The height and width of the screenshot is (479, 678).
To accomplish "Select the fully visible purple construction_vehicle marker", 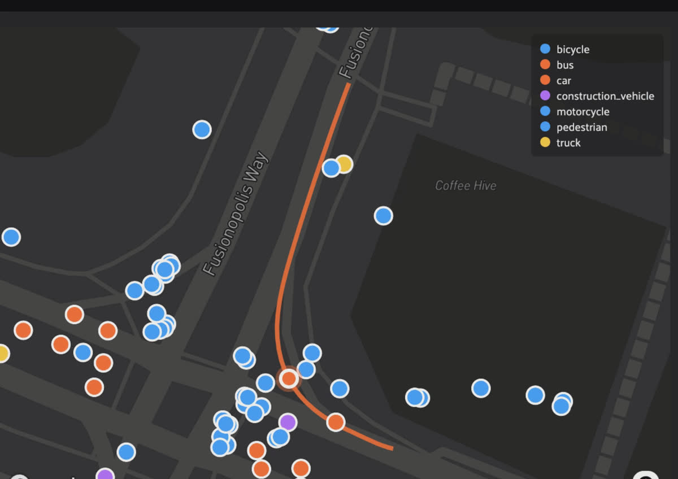I will [288, 422].
